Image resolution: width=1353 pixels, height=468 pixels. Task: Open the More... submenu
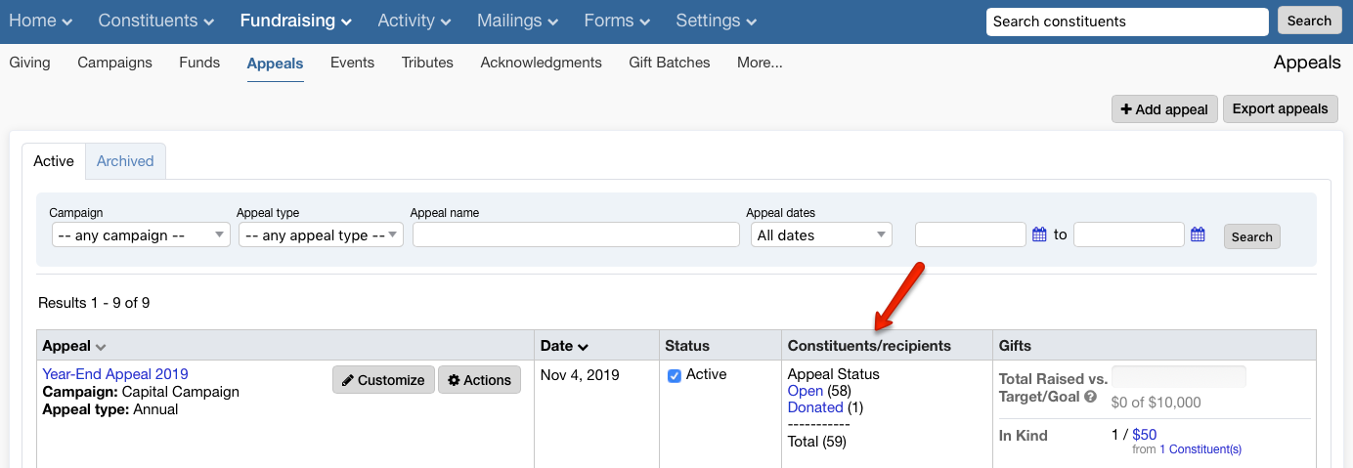[760, 63]
